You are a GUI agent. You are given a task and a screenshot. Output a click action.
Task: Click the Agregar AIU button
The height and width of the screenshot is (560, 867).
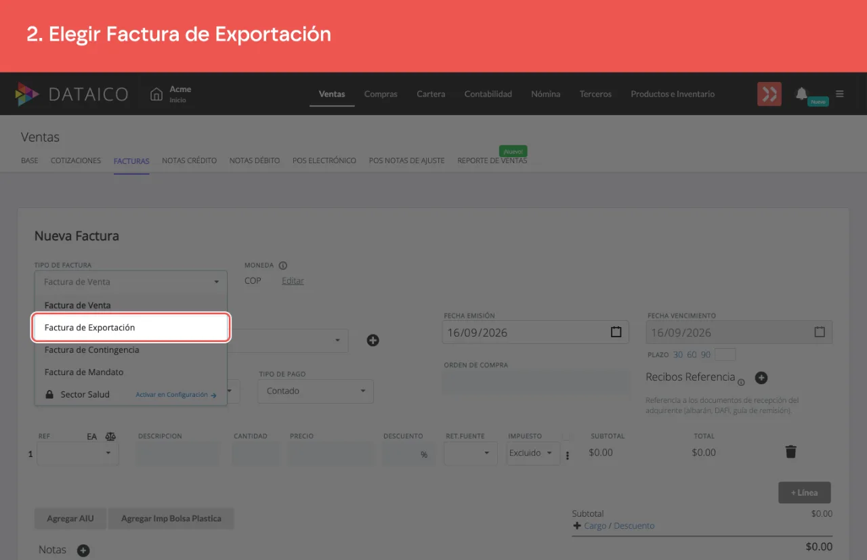click(70, 519)
